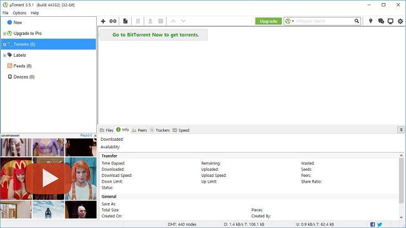Open Preferences via the gear icon

tap(400, 21)
